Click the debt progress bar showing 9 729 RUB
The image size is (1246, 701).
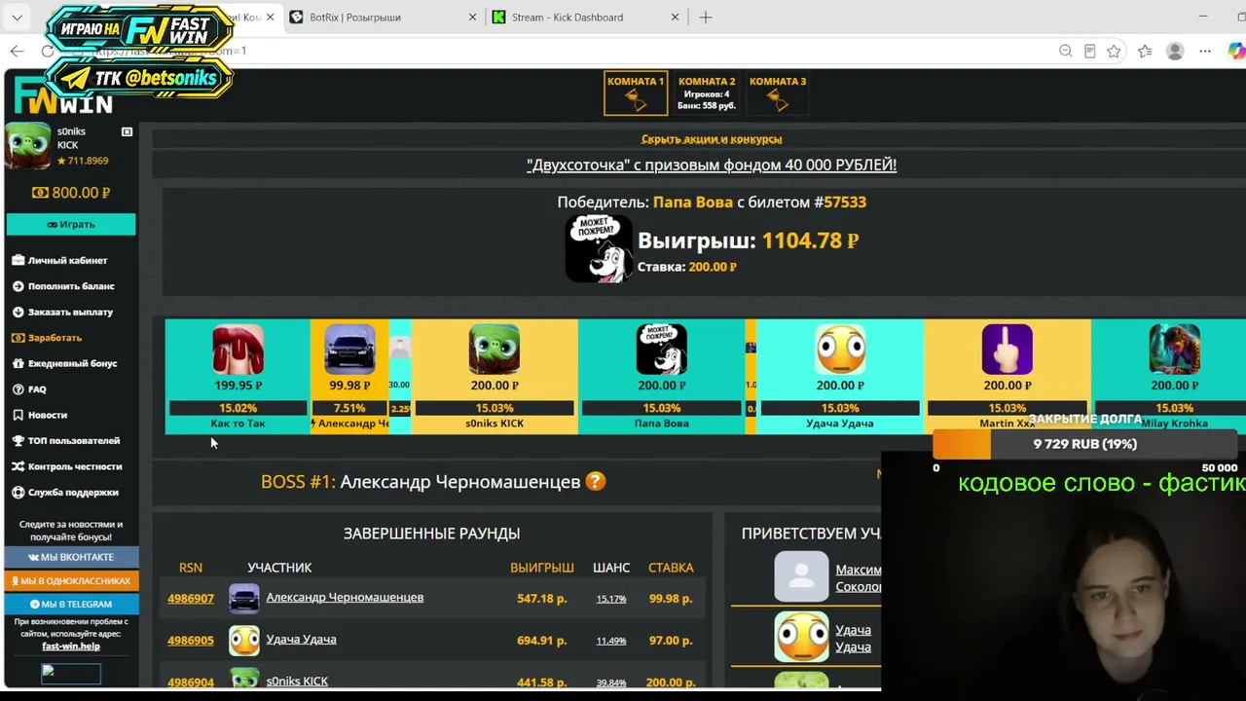(1085, 444)
